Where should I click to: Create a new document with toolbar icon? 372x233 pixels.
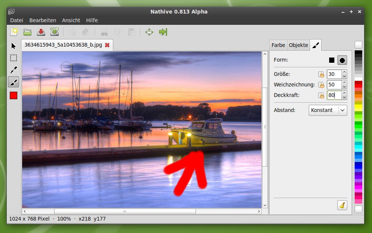coord(14,32)
